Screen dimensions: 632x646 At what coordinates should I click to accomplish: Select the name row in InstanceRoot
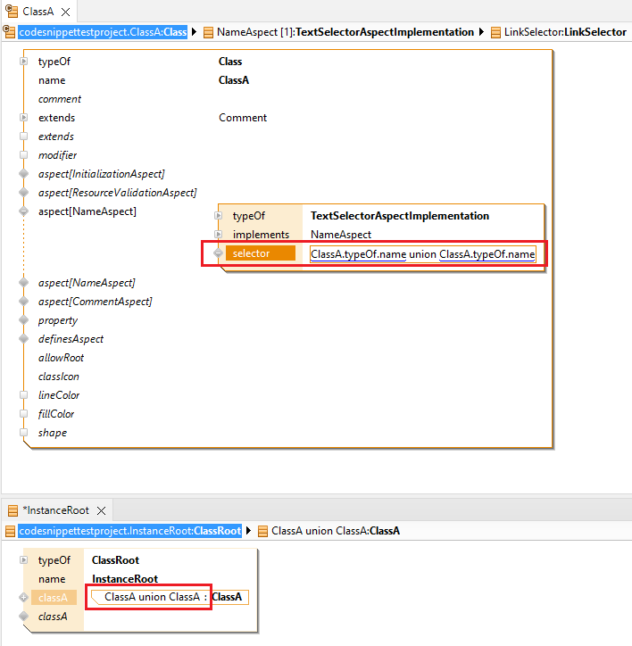pyautogui.click(x=52, y=579)
